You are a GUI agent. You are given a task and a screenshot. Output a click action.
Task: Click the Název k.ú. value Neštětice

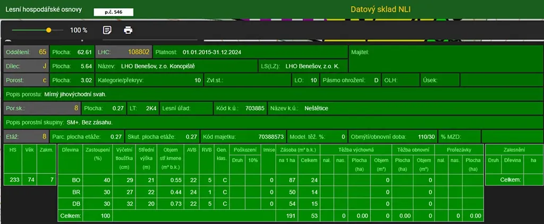click(x=316, y=108)
